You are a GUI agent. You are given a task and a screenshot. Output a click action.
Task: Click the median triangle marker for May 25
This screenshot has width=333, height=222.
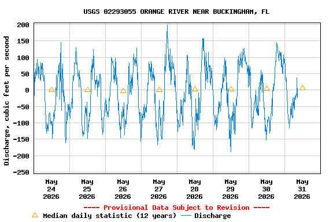(87, 90)
